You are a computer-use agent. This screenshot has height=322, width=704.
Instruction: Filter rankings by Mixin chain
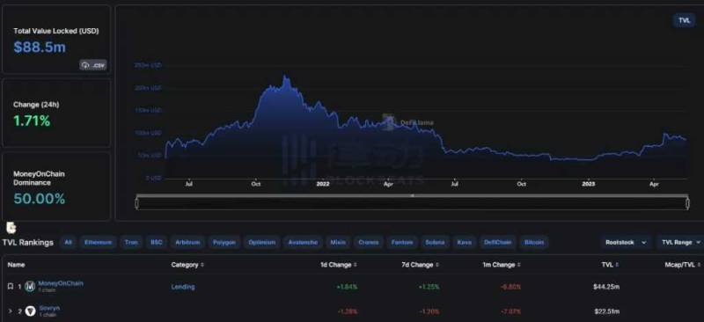pyautogui.click(x=338, y=242)
